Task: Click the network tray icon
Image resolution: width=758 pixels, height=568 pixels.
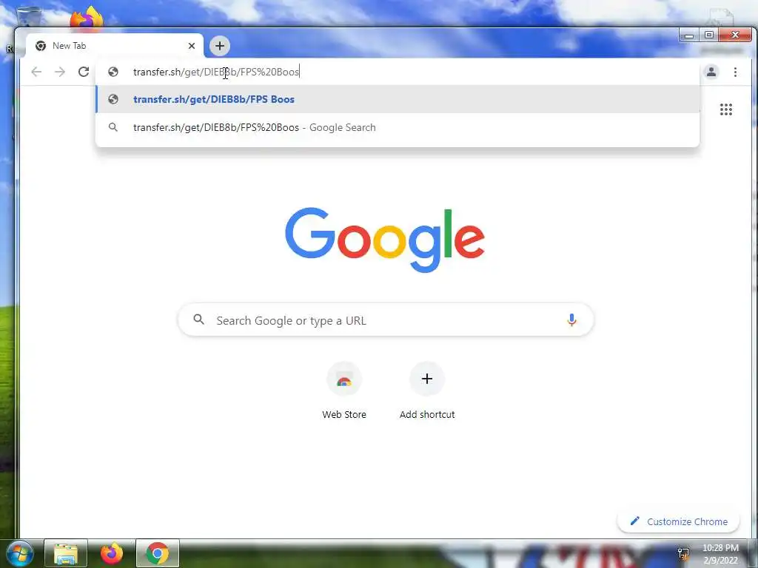Action: (x=683, y=553)
